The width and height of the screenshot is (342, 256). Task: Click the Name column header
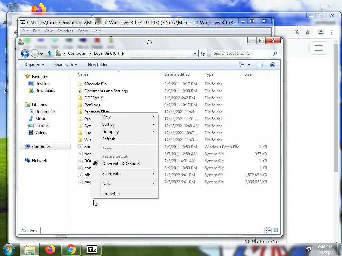(x=83, y=74)
